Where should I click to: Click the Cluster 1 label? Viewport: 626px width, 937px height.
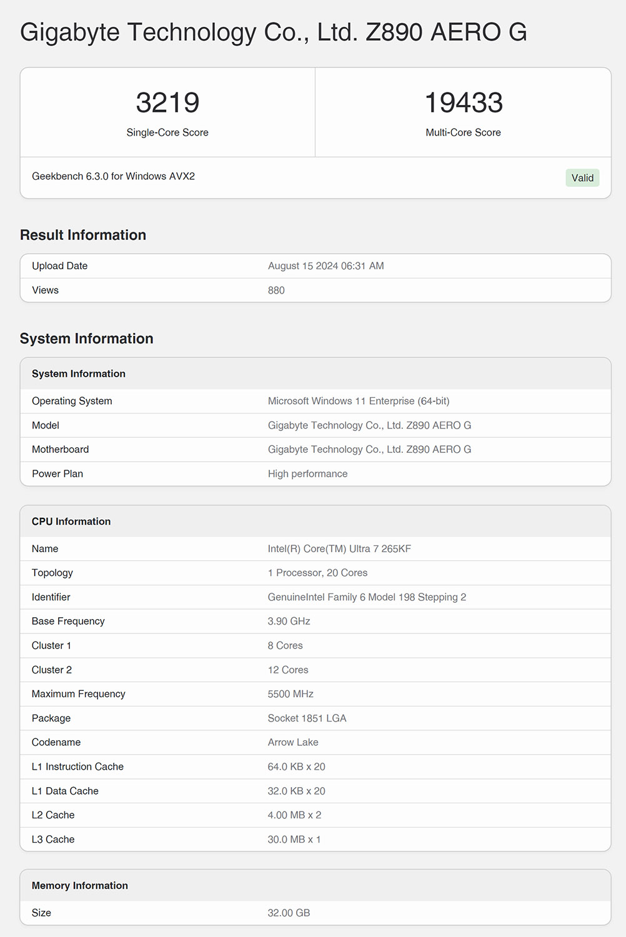pyautogui.click(x=52, y=646)
